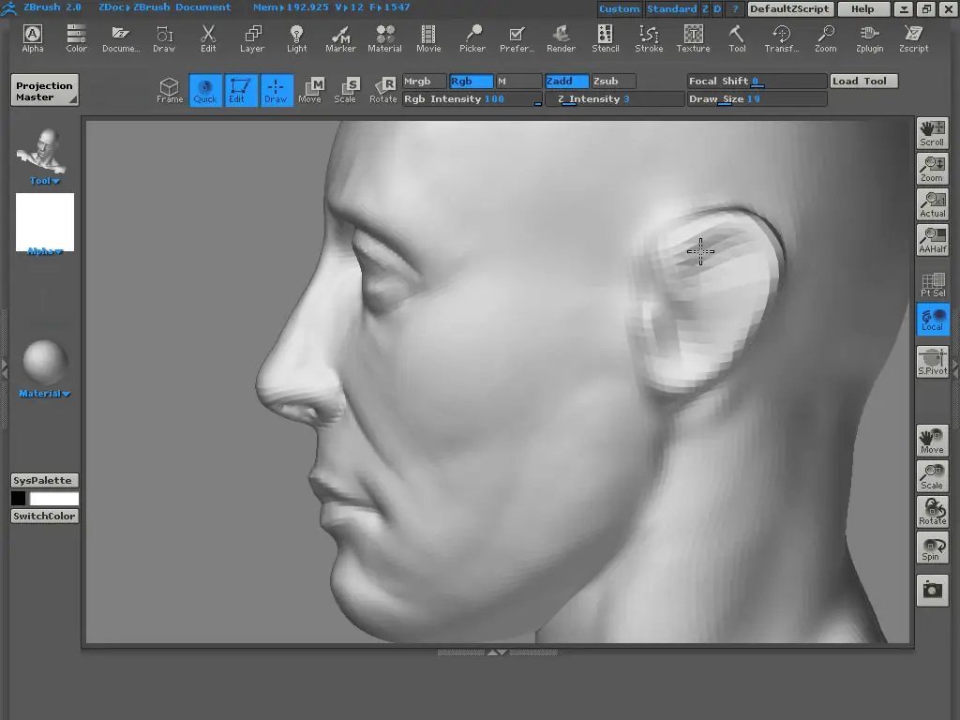Toggle the Zsub sculpt mode
The height and width of the screenshot is (720, 960).
coord(613,82)
